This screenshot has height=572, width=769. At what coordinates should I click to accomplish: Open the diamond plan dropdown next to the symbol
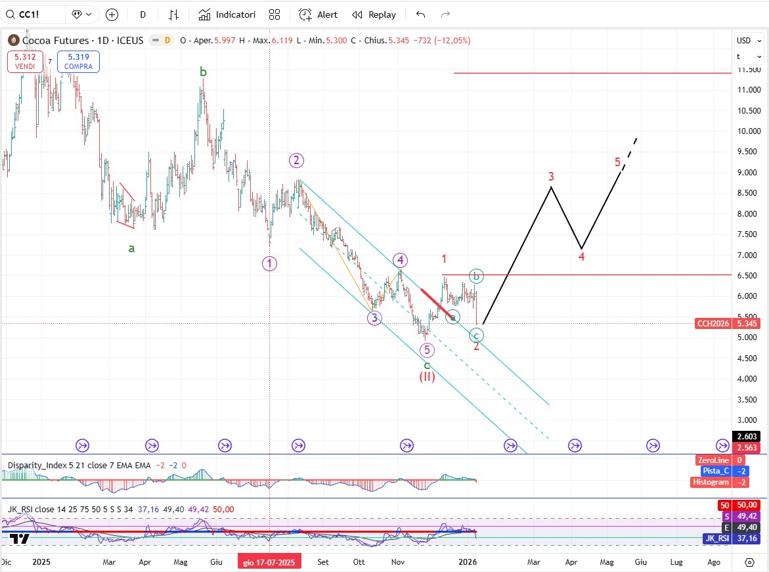click(83, 14)
